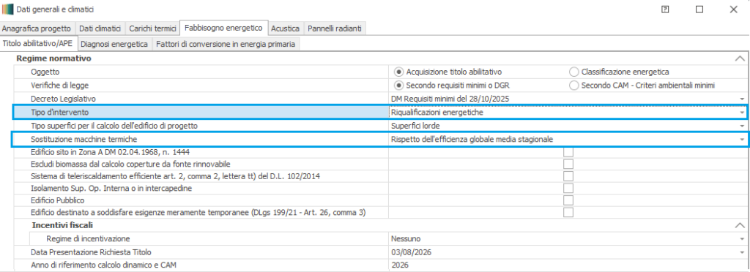Click DM Requisiti minimi del 28/10/2025 value
750x272 pixels.
pos(450,99)
